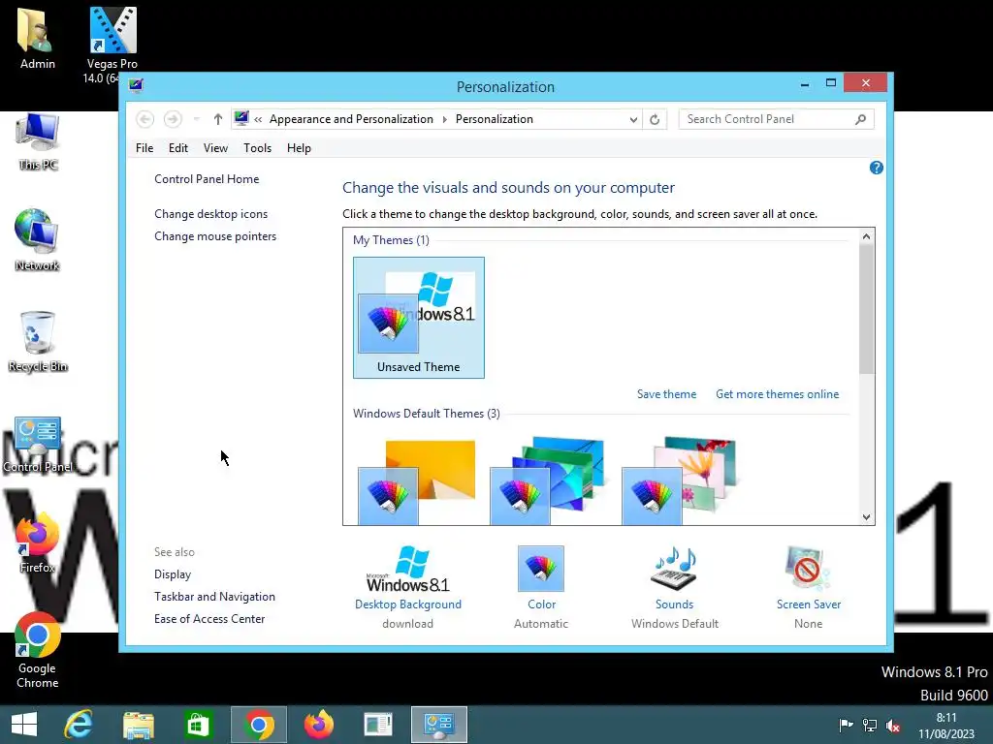This screenshot has width=993, height=744.
Task: Select the orange Windows default theme
Action: tap(417, 480)
